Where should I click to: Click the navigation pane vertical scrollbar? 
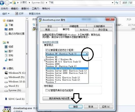point(27,54)
